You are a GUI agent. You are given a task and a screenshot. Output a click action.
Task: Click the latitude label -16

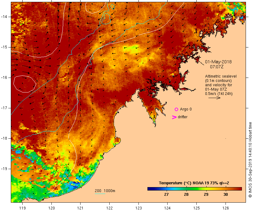click(x=4, y=78)
